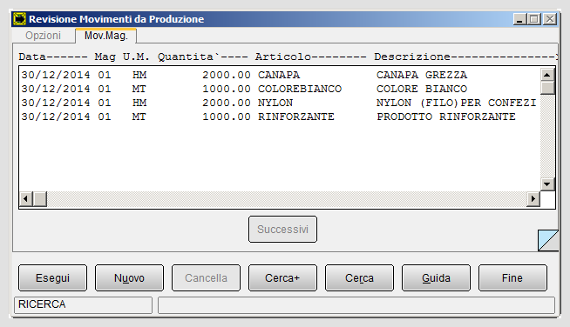
Task: Click the CANAPA GREZZA description
Action: click(422, 75)
